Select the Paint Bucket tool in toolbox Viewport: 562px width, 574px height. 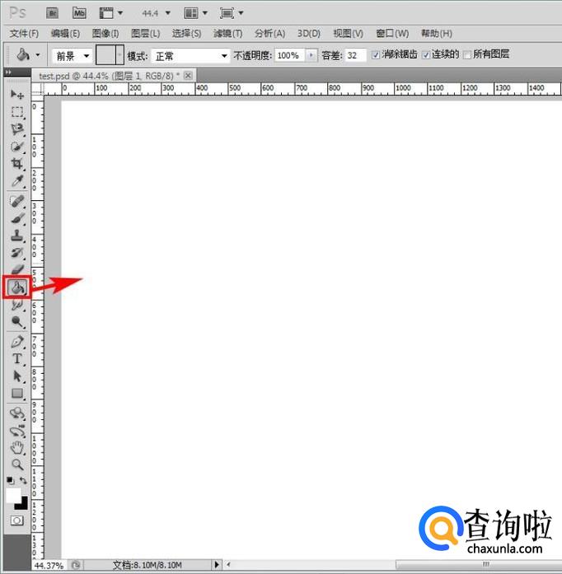pyautogui.click(x=16, y=287)
